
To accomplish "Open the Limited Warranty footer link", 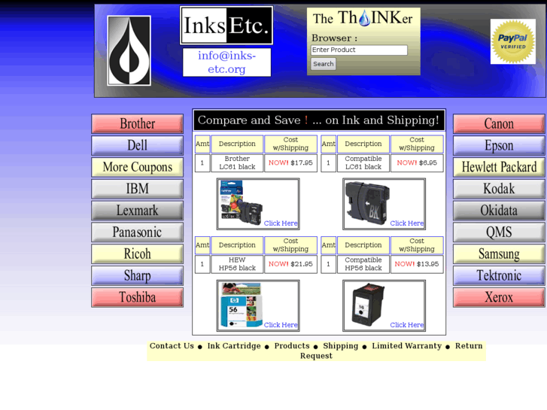I will [x=407, y=346].
